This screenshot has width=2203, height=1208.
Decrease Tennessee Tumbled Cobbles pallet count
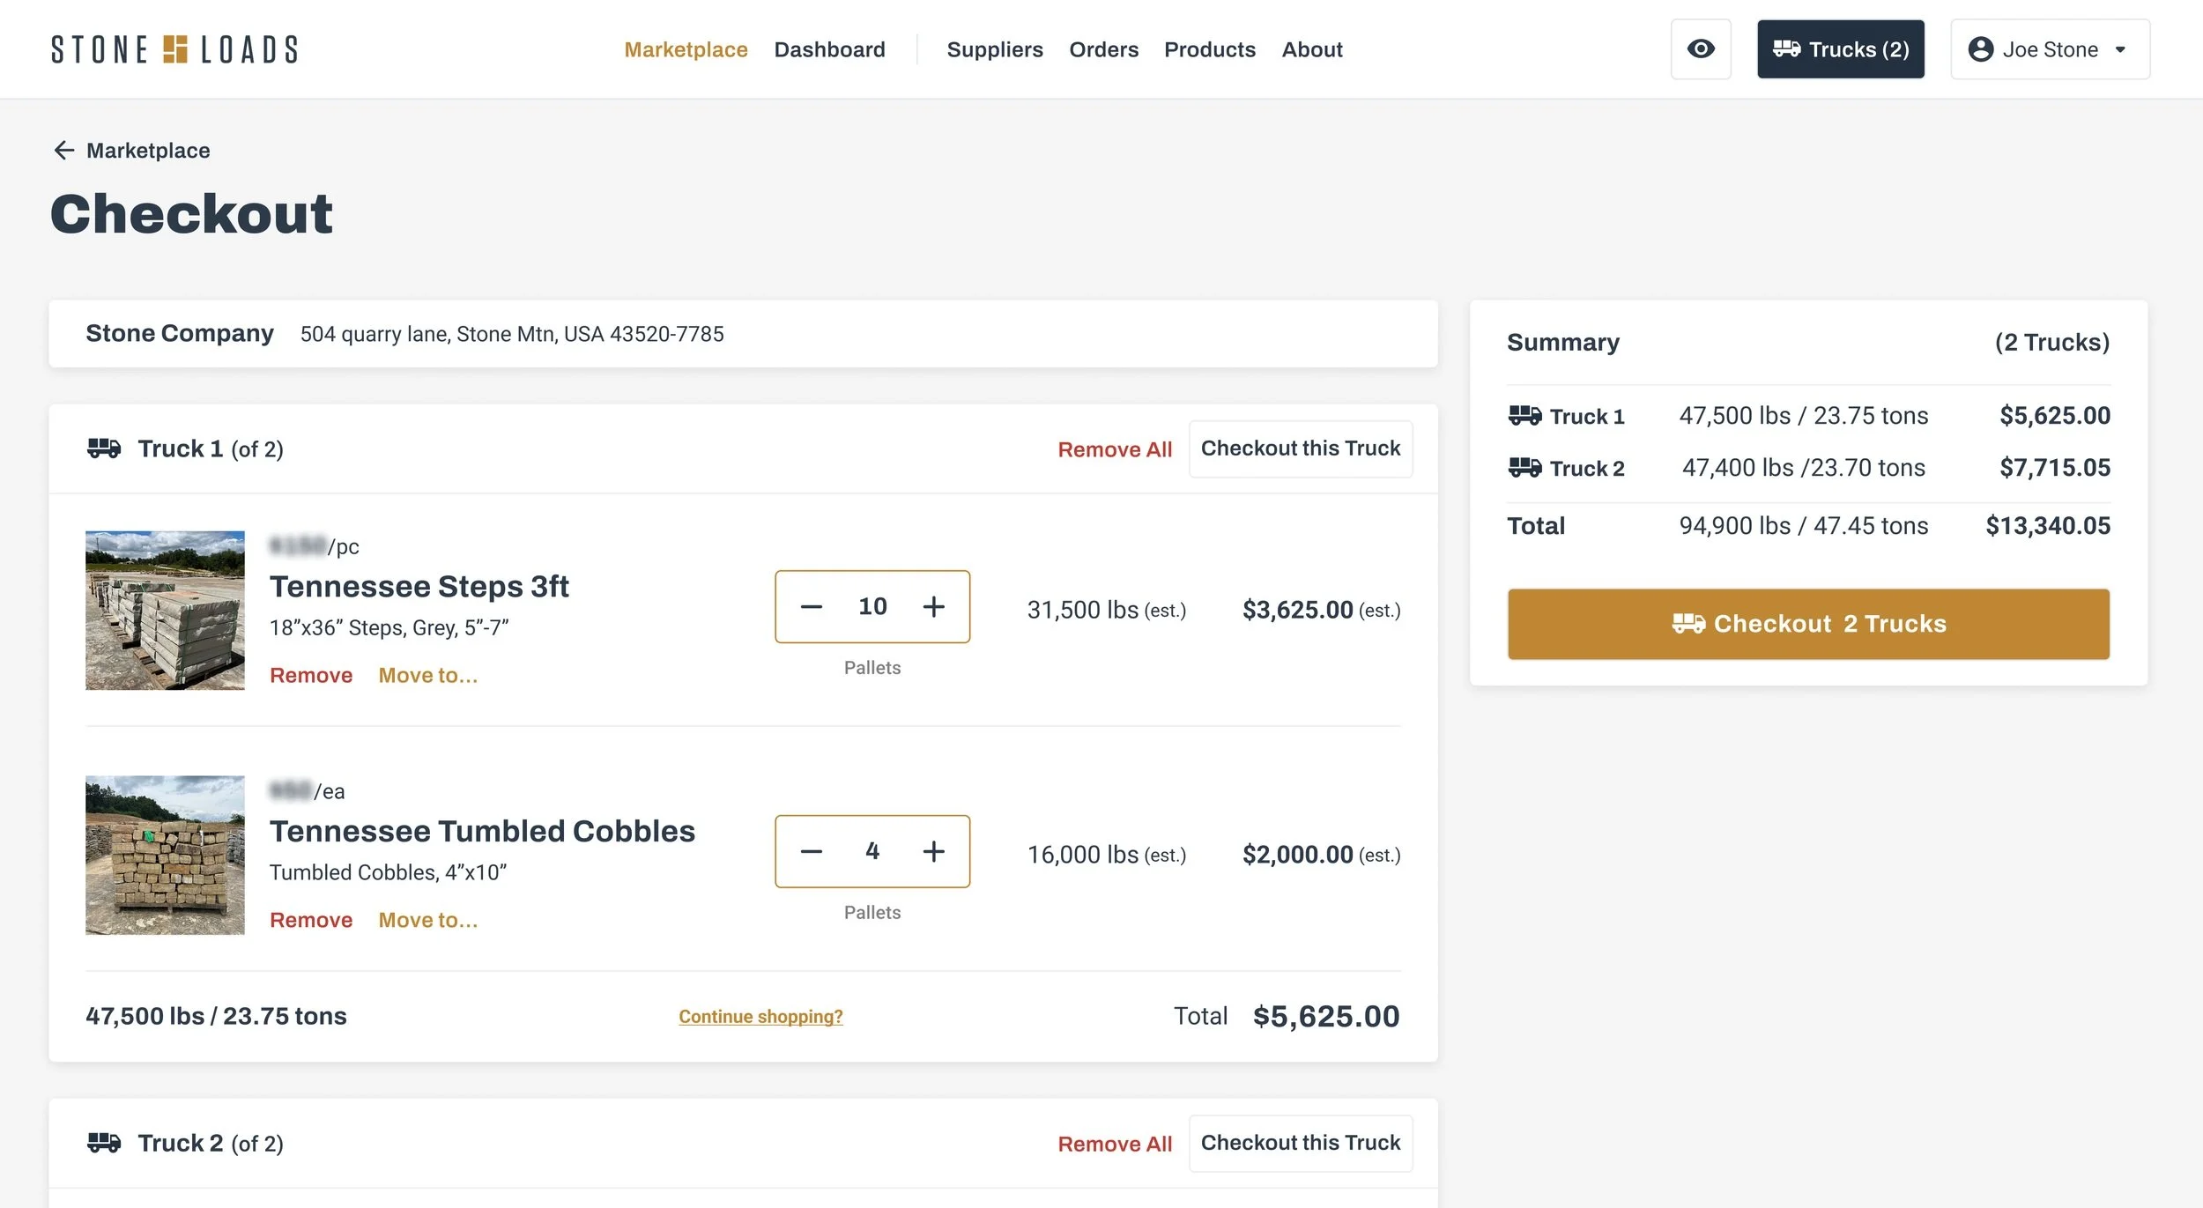coord(810,851)
